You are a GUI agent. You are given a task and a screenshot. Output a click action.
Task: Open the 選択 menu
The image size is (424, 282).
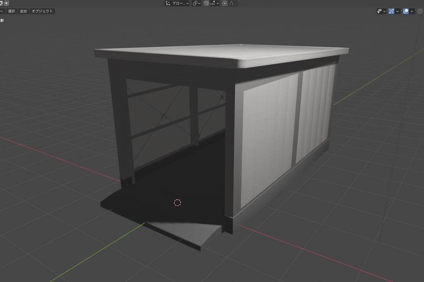11,11
